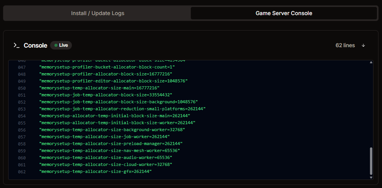The height and width of the screenshot is (188, 382).
Task: Select line 059 temp-allocator-size-nav-mesh-worker=65536
Action: [109, 150]
